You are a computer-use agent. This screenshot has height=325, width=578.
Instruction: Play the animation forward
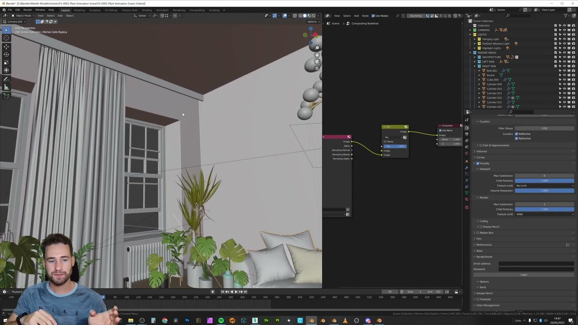click(236, 292)
